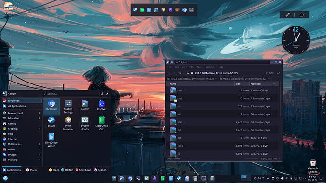This screenshot has height=183, width=326.
Task: Click the purple crystal icon in the top dock
Action: (170, 10)
